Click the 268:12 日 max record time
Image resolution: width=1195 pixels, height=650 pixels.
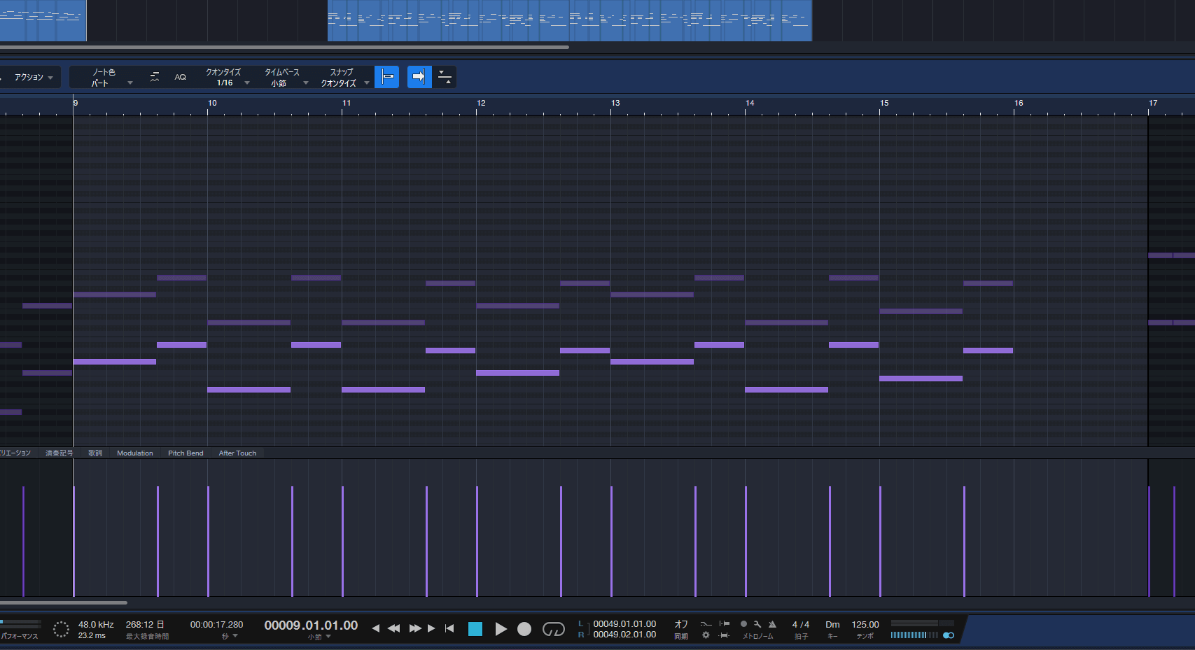coord(145,625)
